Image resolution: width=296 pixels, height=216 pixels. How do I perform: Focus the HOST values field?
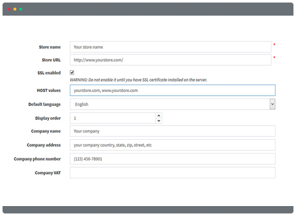(172, 90)
